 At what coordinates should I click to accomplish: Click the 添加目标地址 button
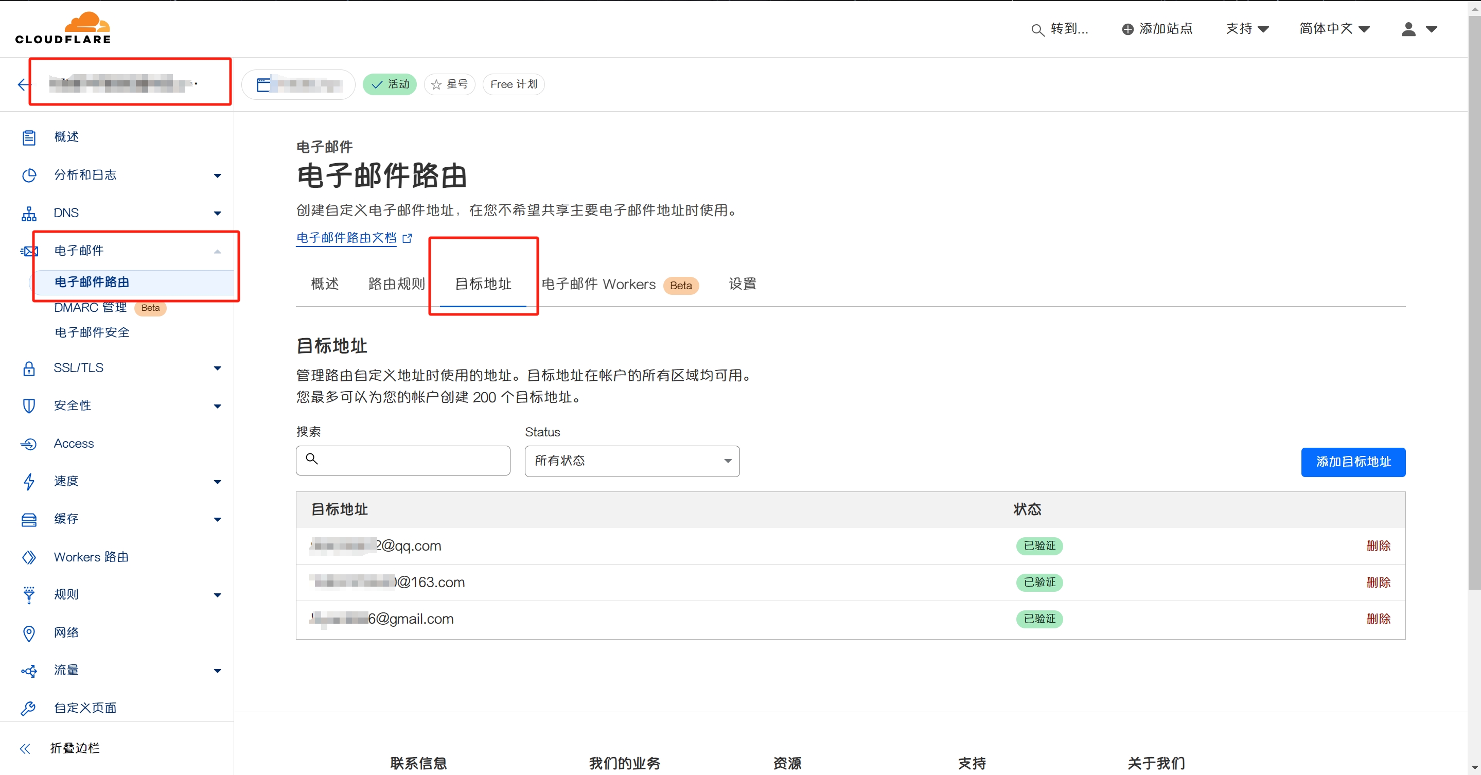click(x=1353, y=462)
